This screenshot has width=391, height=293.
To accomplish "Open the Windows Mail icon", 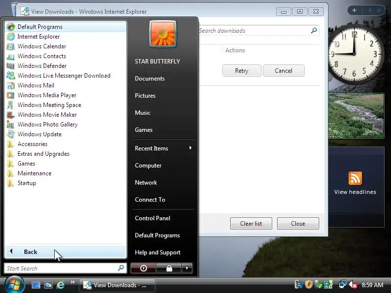I will pos(11,85).
